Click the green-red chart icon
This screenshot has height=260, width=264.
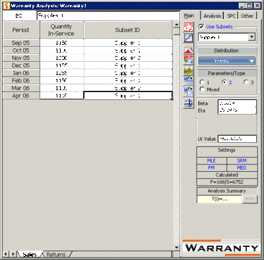click(x=188, y=70)
